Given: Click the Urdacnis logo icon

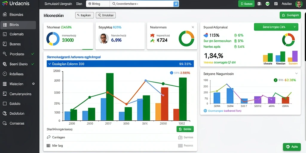Looking at the screenshot, I should 5,3.
